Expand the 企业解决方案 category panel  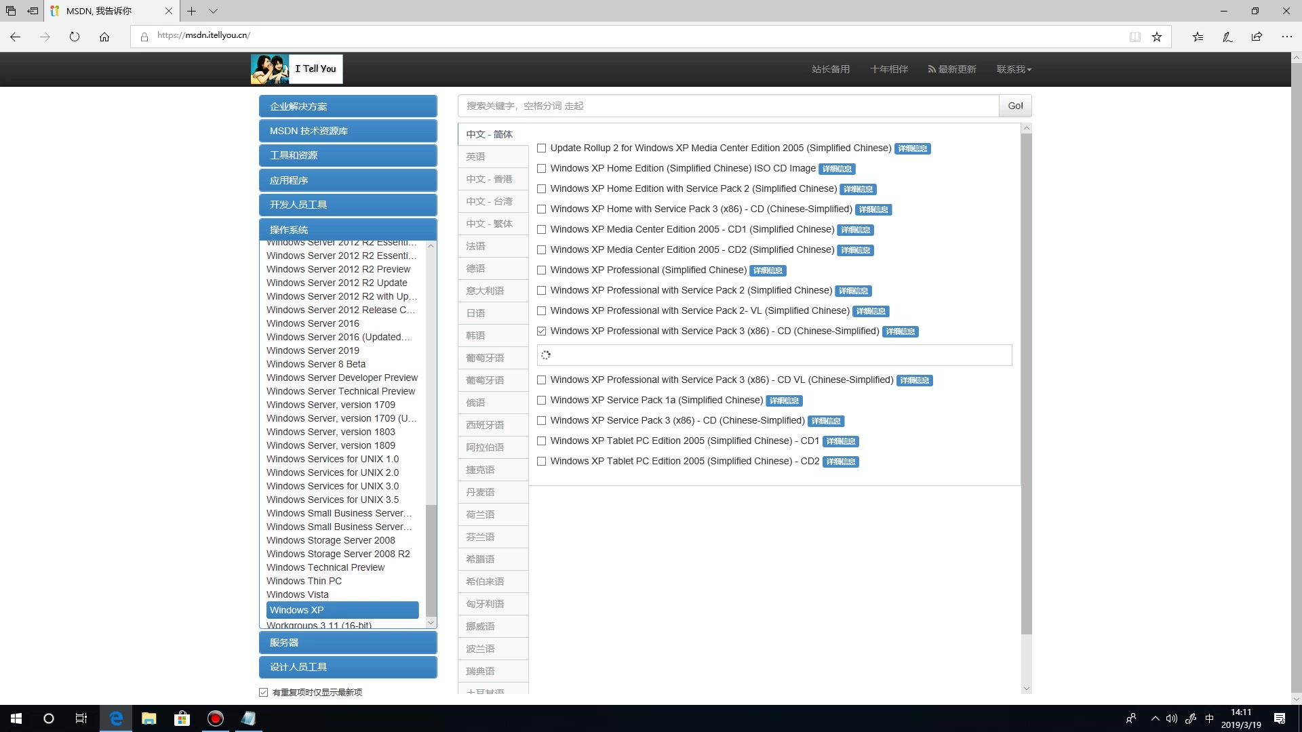[x=348, y=106]
